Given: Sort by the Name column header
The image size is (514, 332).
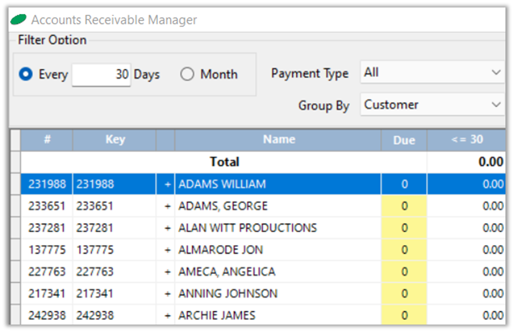Looking at the screenshot, I should (278, 139).
